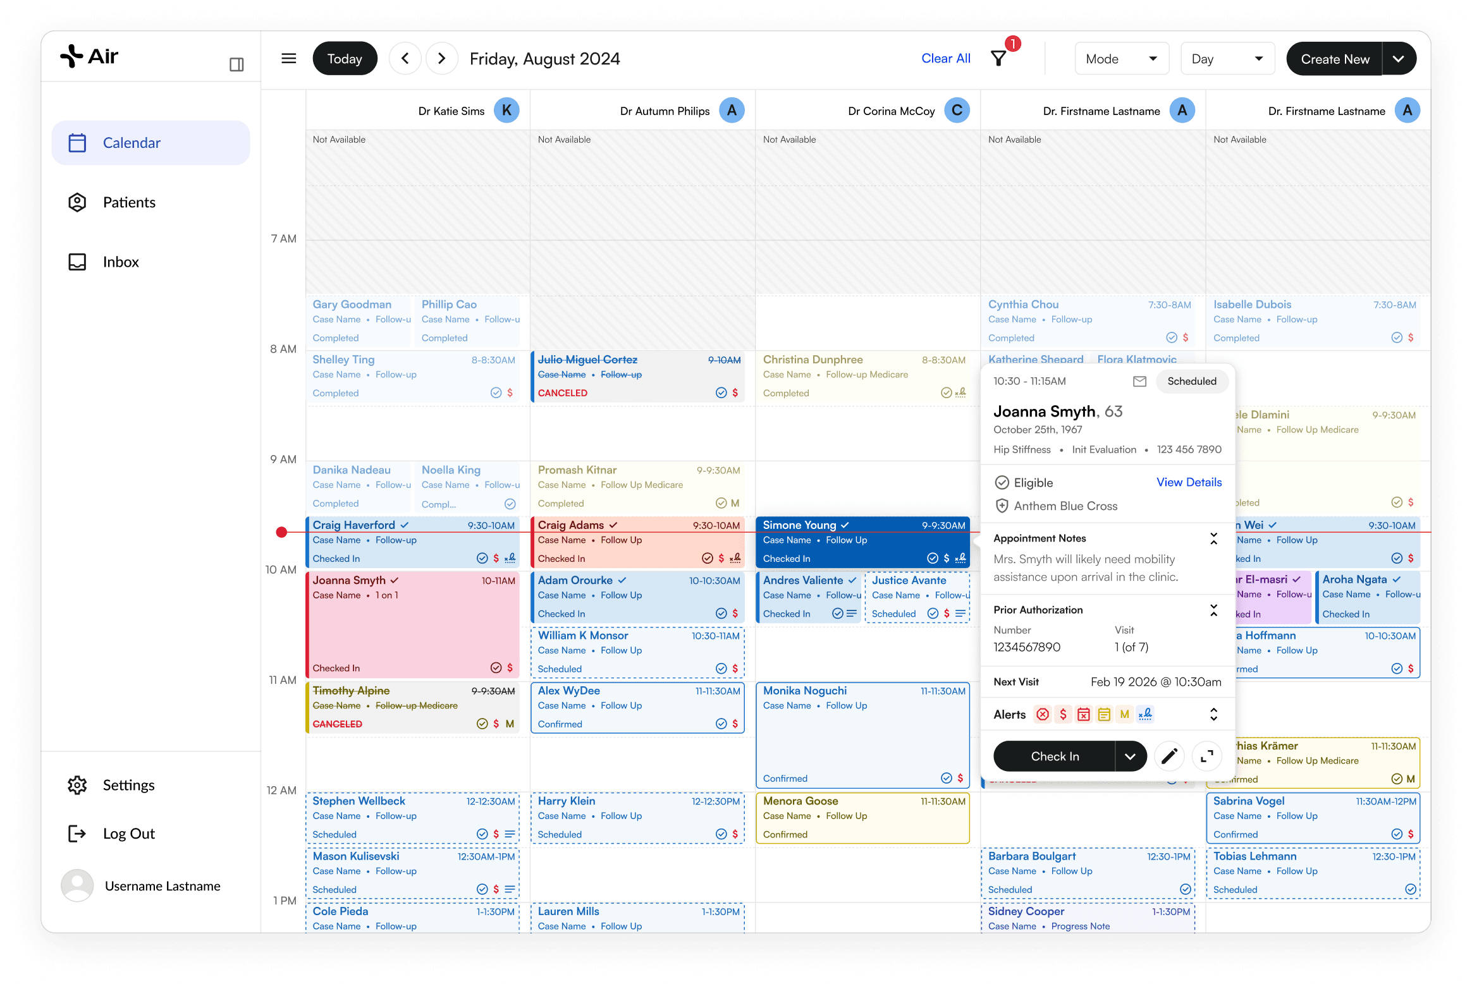This screenshot has height=984, width=1472.
Task: Click the envelope icon in Joanna Smyth popup
Action: click(x=1139, y=381)
